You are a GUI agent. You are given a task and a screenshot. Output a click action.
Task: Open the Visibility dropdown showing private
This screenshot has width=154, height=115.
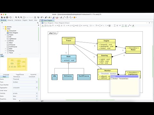click(x=37, y=93)
